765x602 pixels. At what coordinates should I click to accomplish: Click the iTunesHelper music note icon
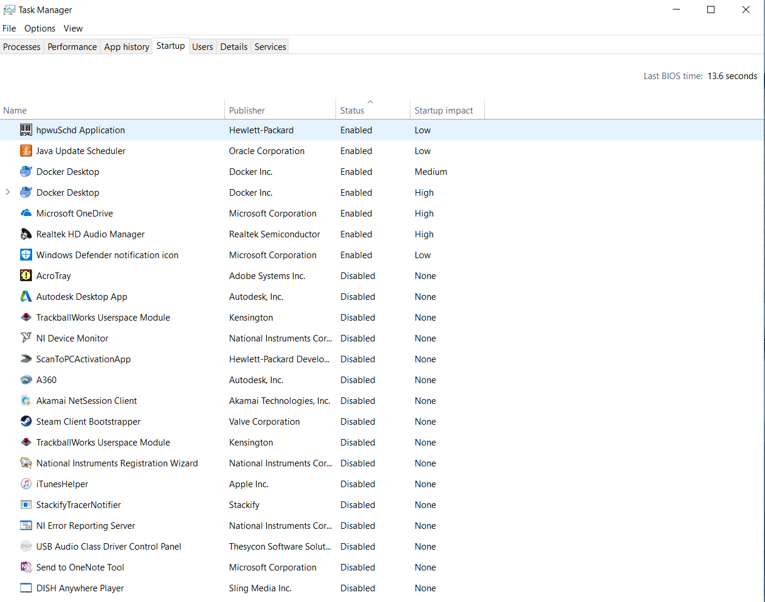tap(26, 484)
